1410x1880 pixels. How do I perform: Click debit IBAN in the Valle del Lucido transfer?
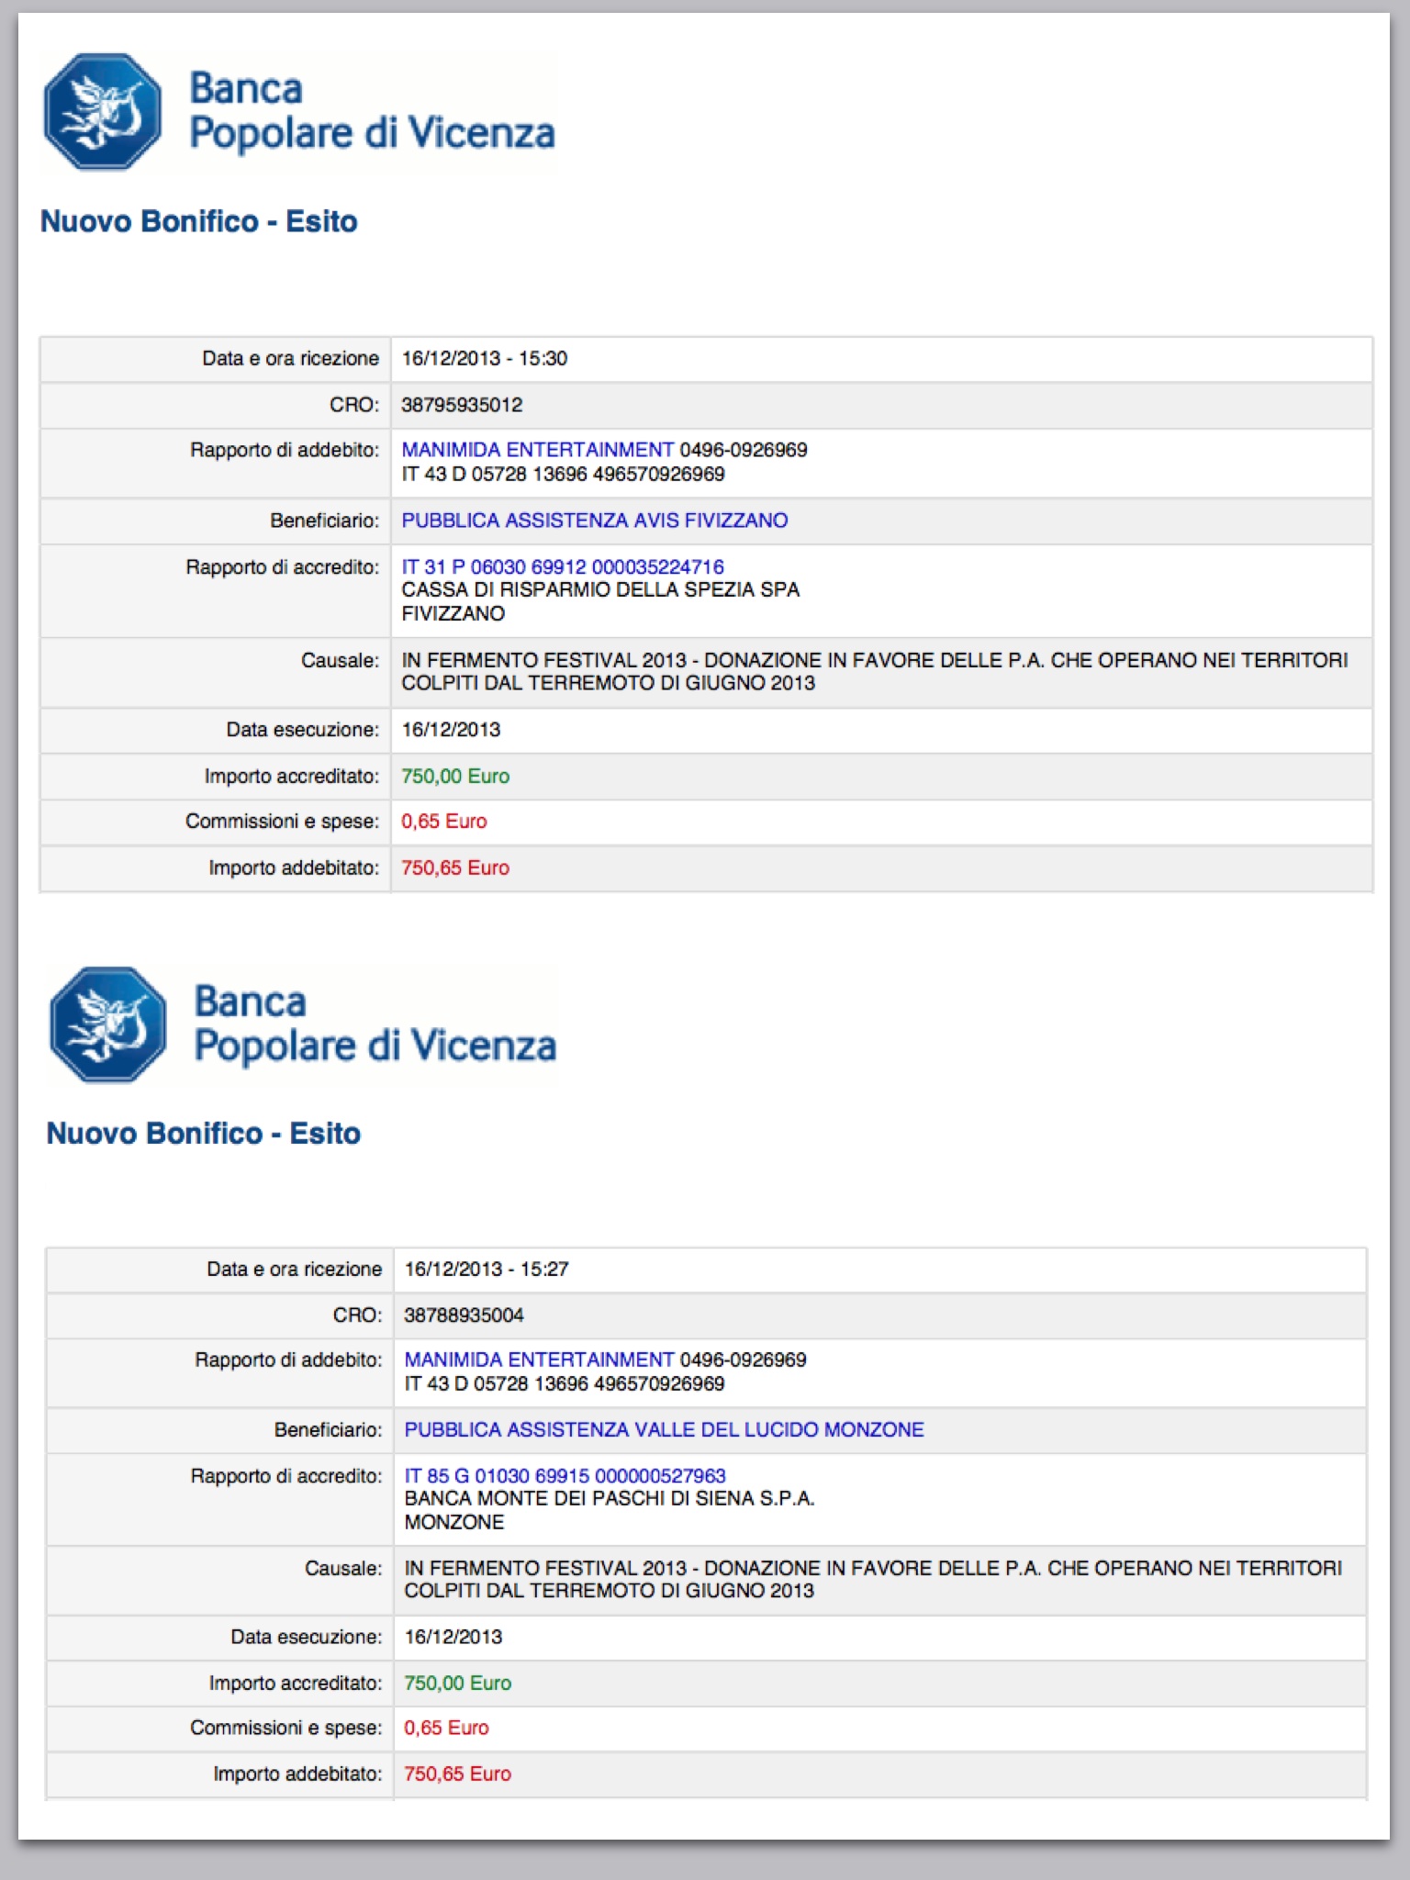[x=565, y=1383]
